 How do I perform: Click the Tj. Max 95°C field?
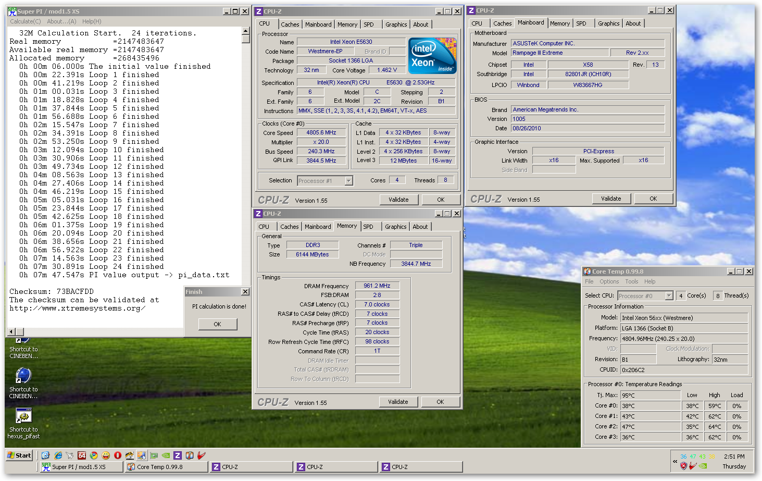click(651, 395)
